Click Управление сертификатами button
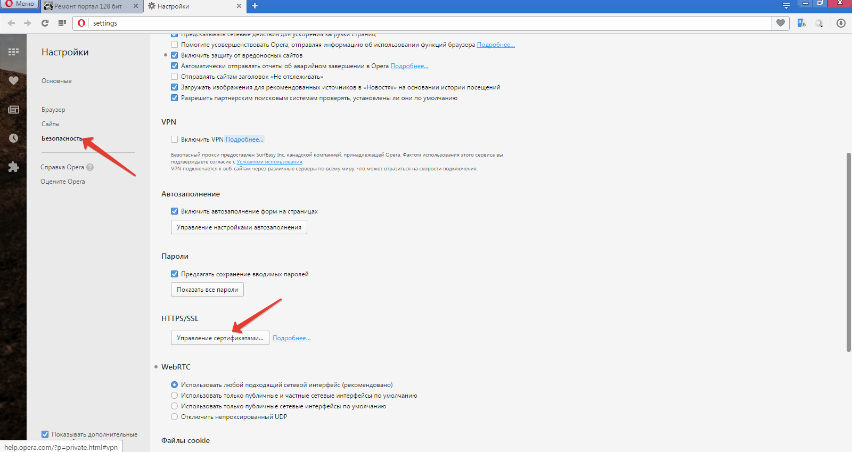This screenshot has width=852, height=452. click(220, 338)
